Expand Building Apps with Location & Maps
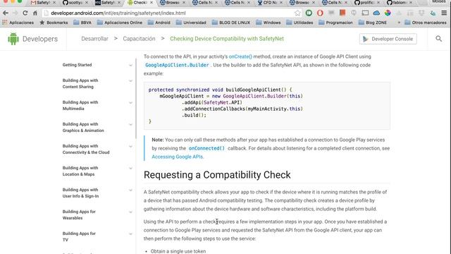Viewport: 451px width, 254px height. point(130,168)
